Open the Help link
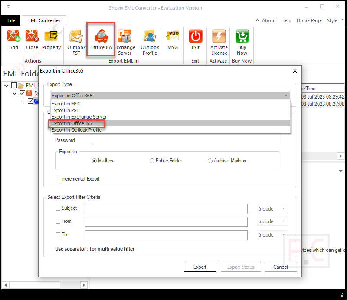 click(286, 20)
